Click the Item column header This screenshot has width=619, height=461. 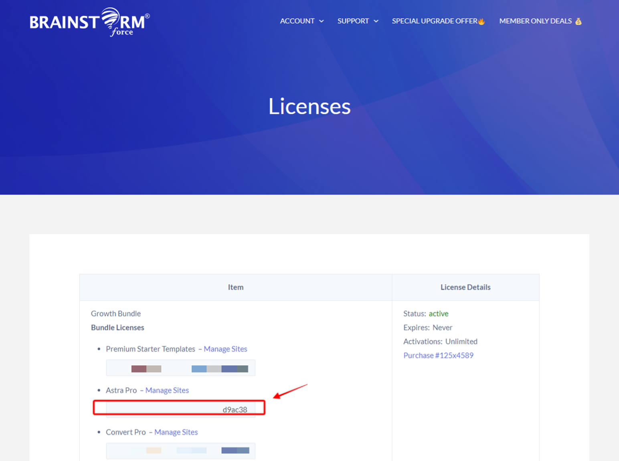click(236, 287)
